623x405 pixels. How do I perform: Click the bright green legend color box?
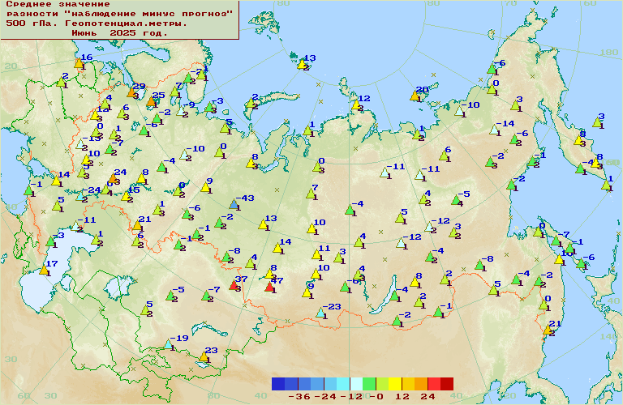coord(369,384)
